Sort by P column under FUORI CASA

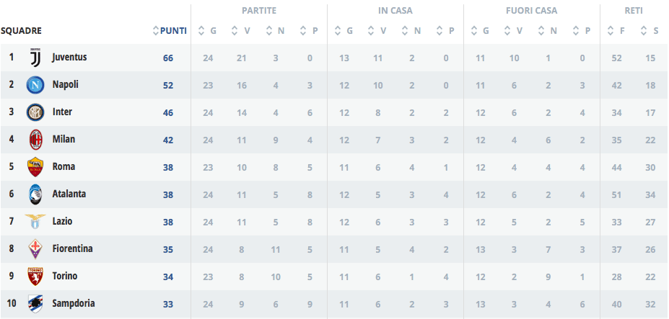coord(582,31)
